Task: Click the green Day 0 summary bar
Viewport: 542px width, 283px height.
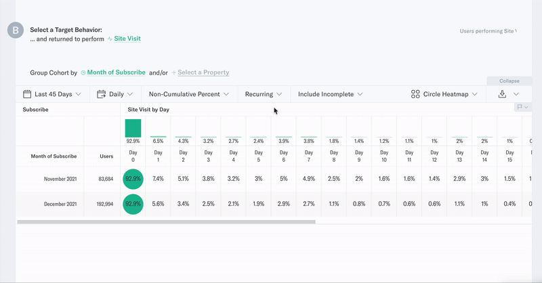Action: 133,128
